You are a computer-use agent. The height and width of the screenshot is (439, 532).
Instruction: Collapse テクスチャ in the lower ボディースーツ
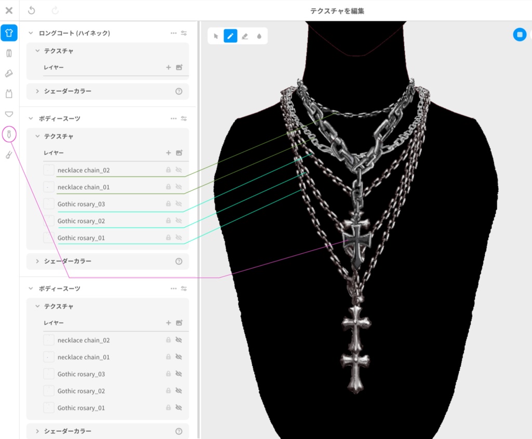37,306
